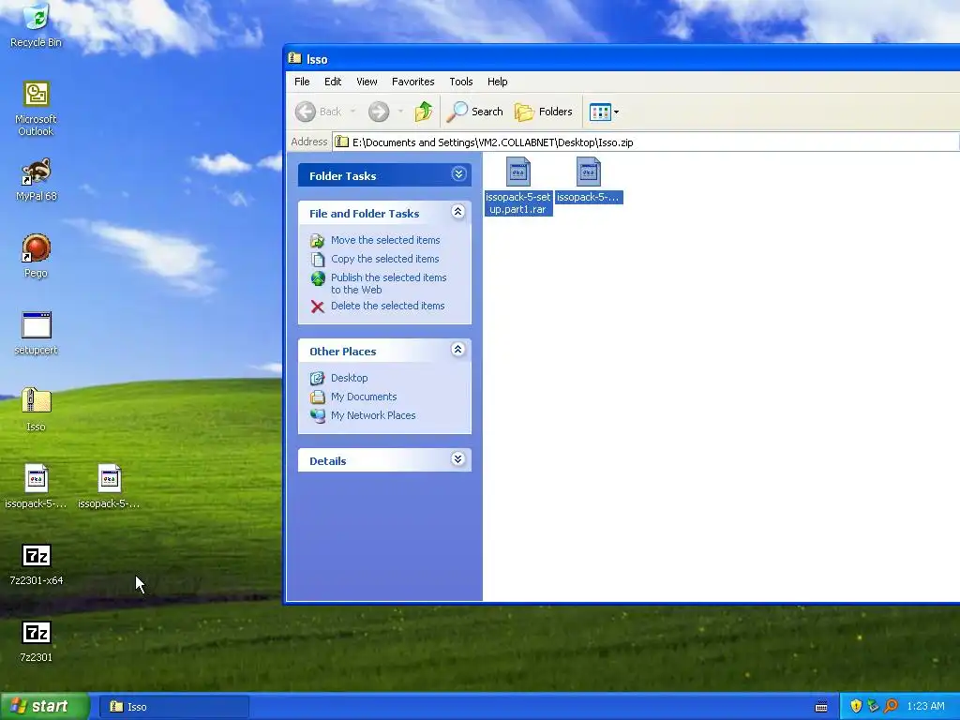Toggle the Folders pane button
This screenshot has height=720, width=960.
pyautogui.click(x=544, y=112)
